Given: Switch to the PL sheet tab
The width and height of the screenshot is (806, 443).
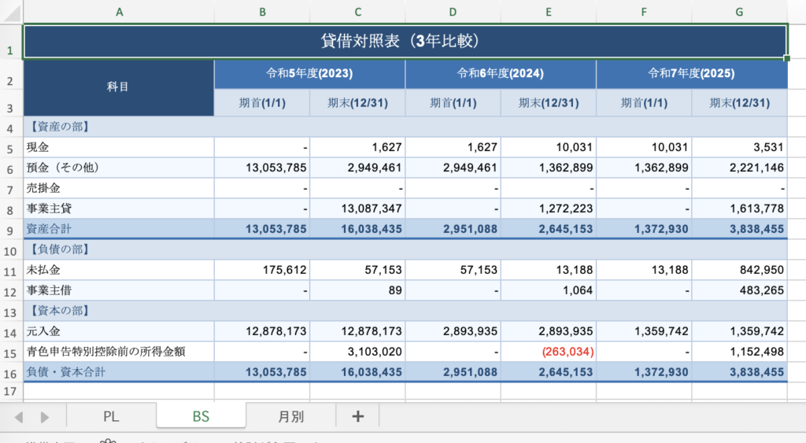Looking at the screenshot, I should [111, 416].
